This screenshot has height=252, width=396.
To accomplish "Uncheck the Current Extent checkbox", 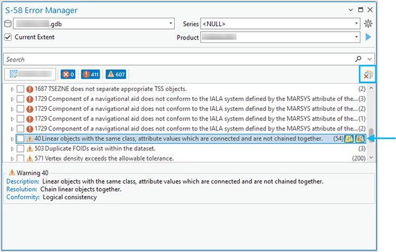I will coord(8,37).
